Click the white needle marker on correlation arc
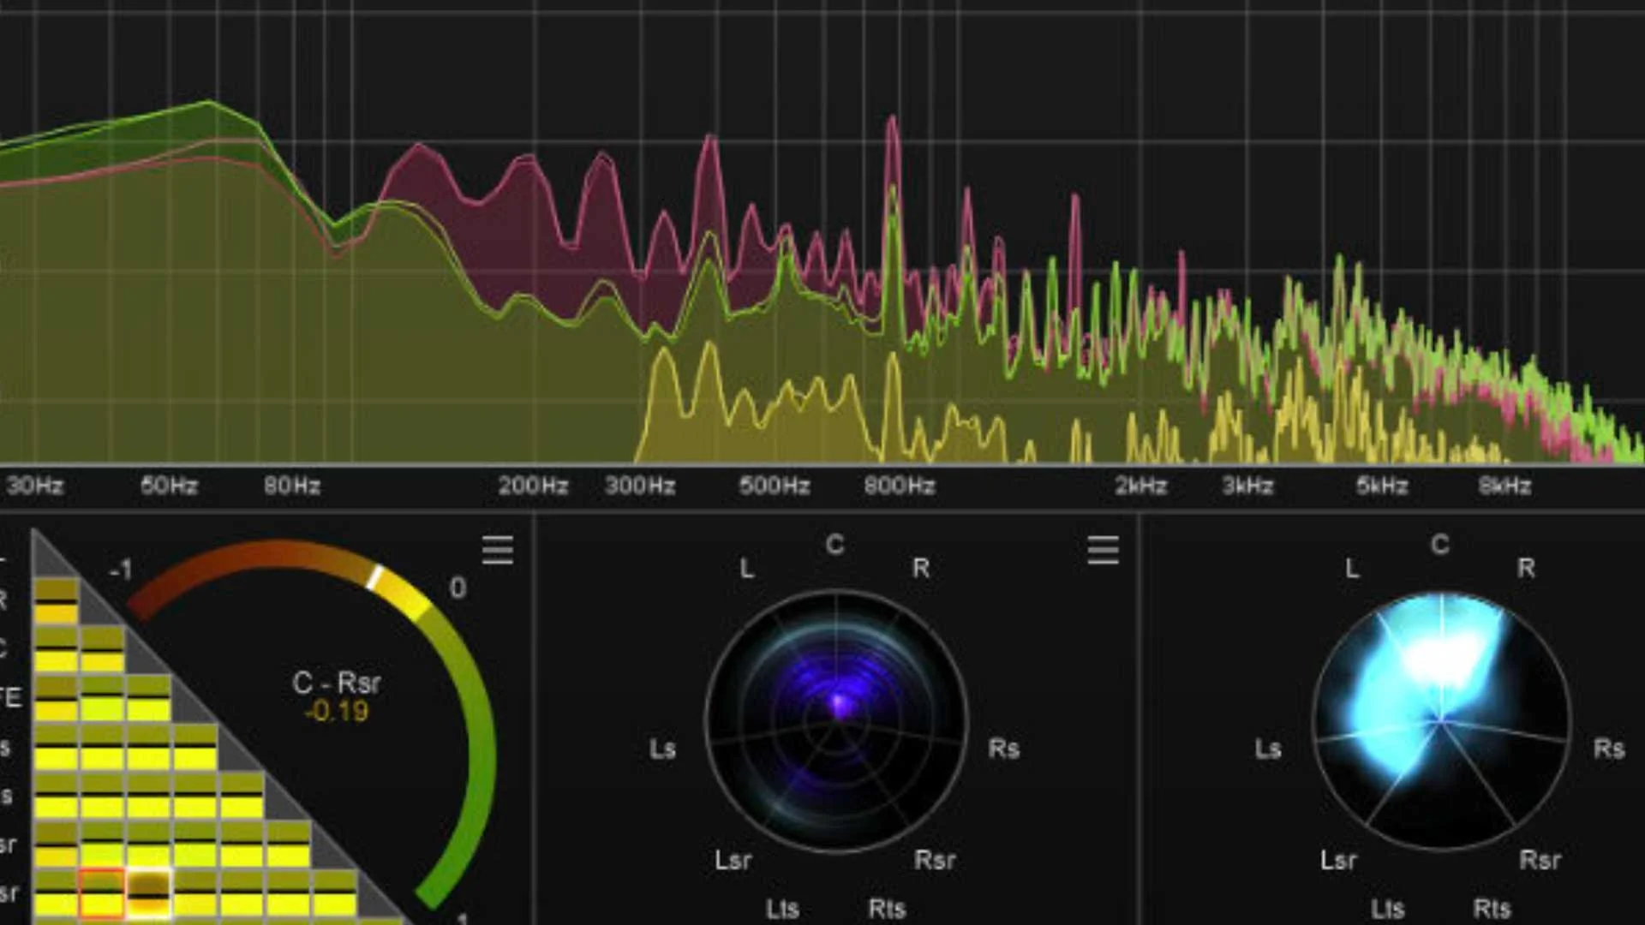The height and width of the screenshot is (925, 1645). click(374, 577)
